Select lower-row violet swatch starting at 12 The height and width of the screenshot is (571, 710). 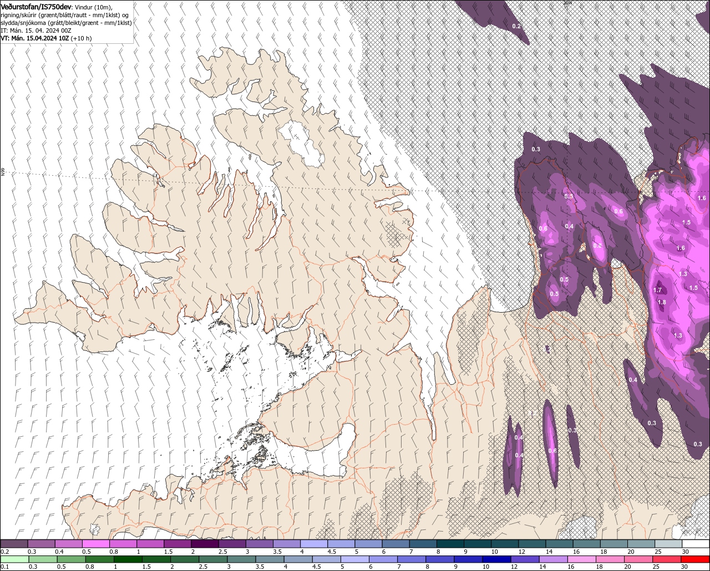525,559
